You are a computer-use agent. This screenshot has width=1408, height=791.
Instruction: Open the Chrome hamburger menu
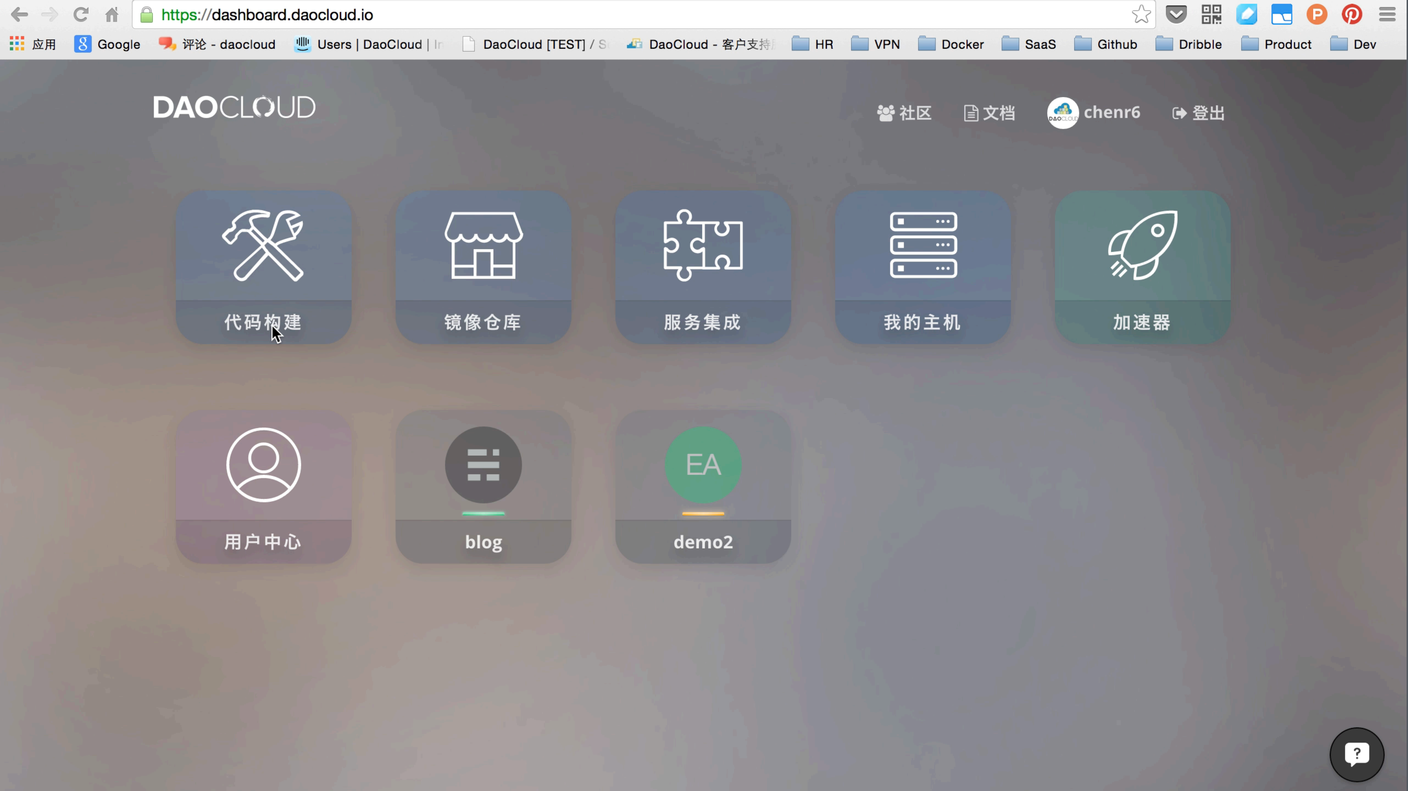(x=1387, y=15)
